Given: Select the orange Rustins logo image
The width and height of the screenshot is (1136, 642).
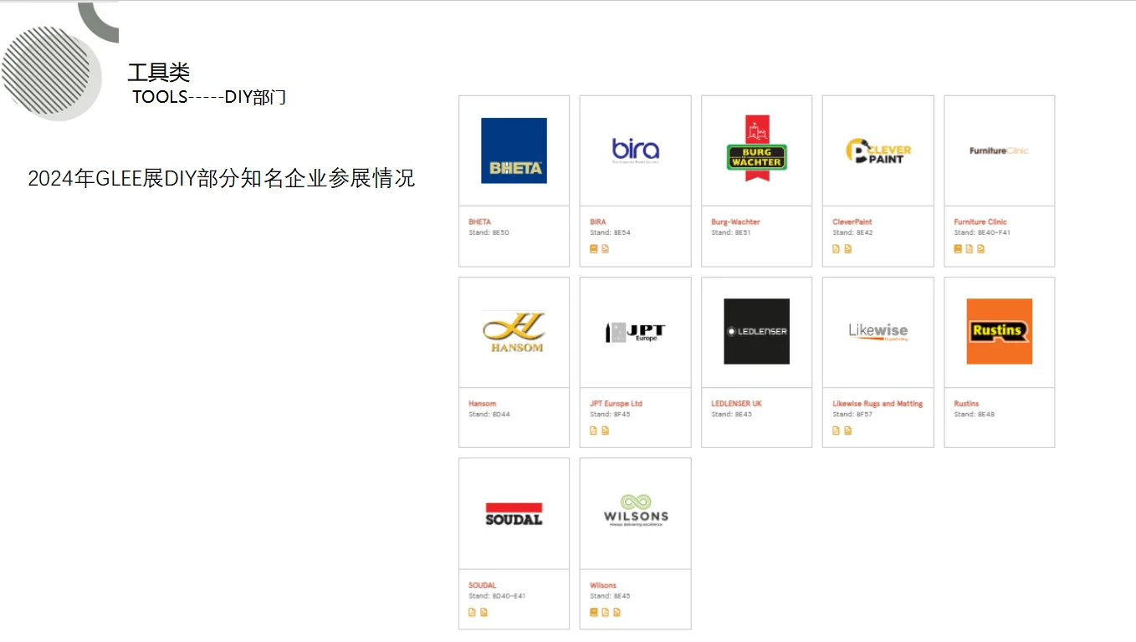Looking at the screenshot, I should (x=999, y=331).
